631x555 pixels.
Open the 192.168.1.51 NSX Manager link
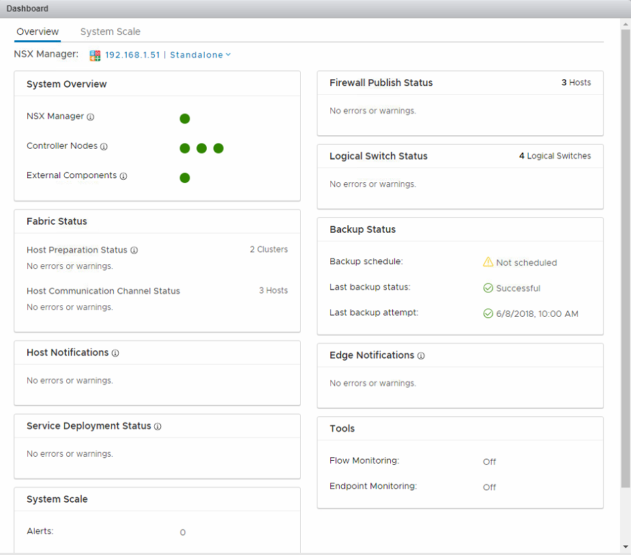[132, 55]
